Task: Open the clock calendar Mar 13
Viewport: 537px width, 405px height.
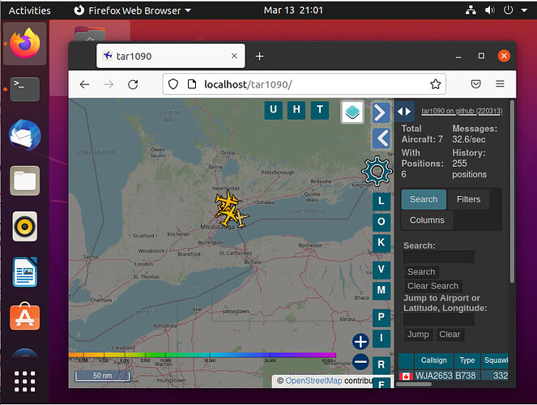Action: [293, 11]
